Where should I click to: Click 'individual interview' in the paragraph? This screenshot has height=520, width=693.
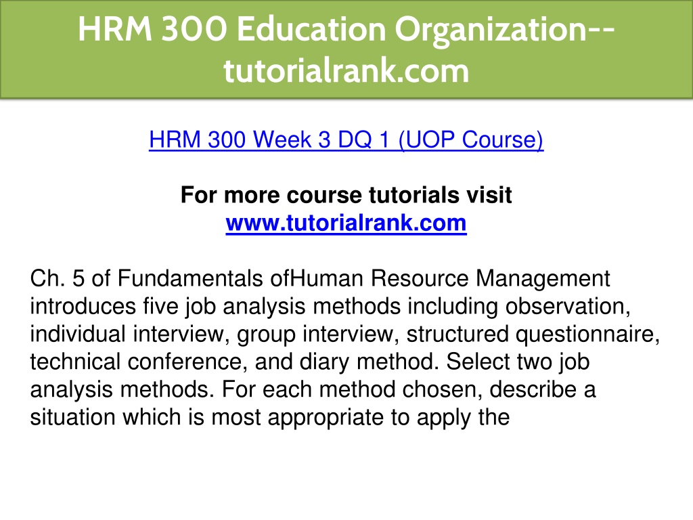click(x=126, y=334)
